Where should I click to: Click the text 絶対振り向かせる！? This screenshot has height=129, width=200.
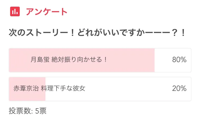pyautogui.click(x=79, y=60)
